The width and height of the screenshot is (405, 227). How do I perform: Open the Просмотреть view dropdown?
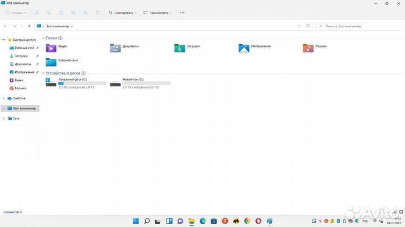pyautogui.click(x=157, y=12)
